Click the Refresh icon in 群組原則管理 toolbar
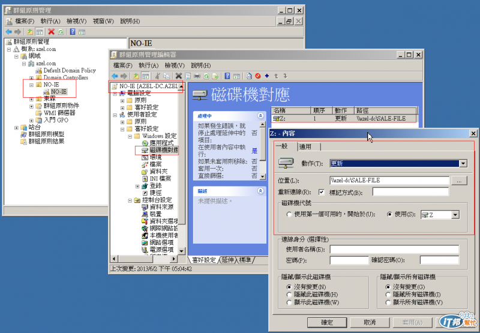 (61, 32)
